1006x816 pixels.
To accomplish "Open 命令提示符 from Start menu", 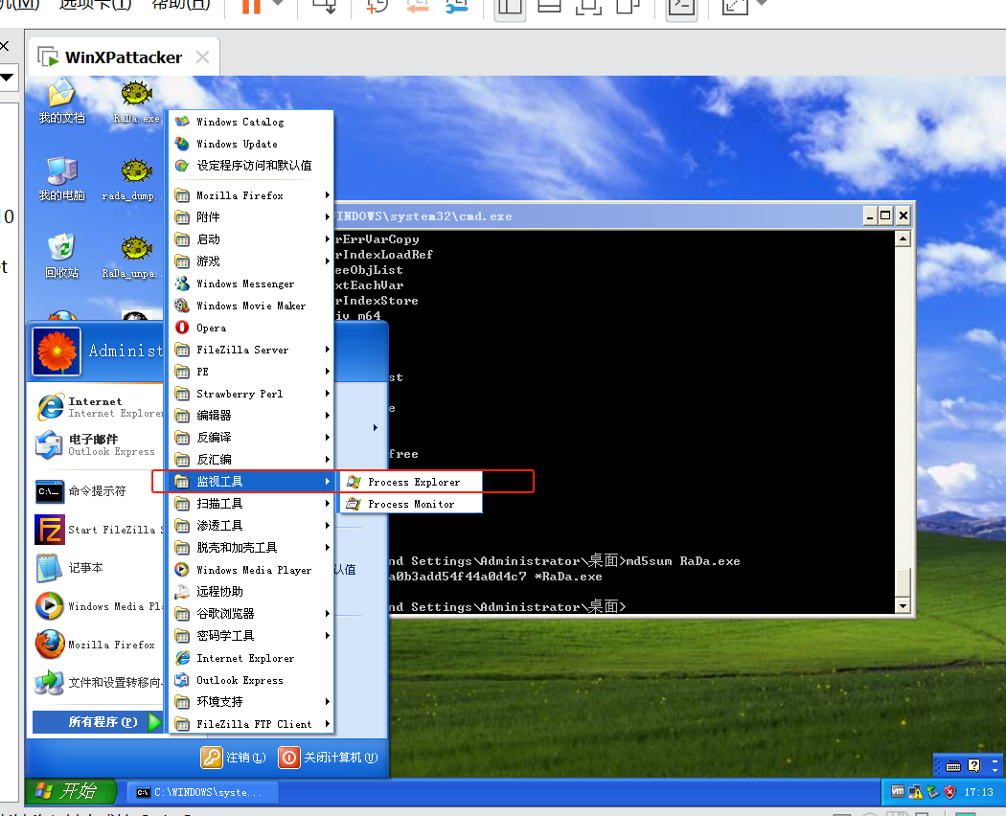I will 98,491.
